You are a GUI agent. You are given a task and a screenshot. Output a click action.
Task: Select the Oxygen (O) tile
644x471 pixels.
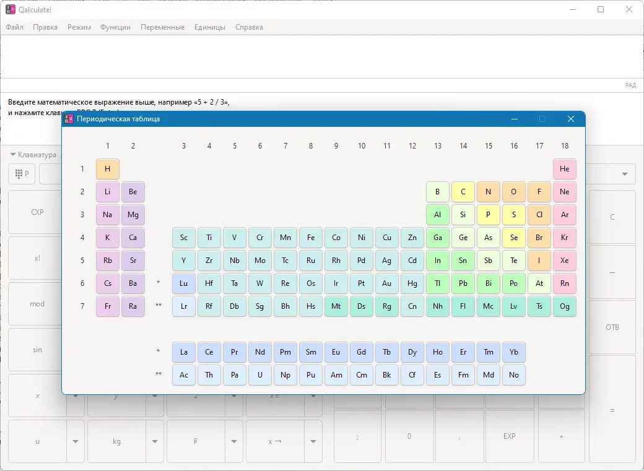[x=514, y=192]
